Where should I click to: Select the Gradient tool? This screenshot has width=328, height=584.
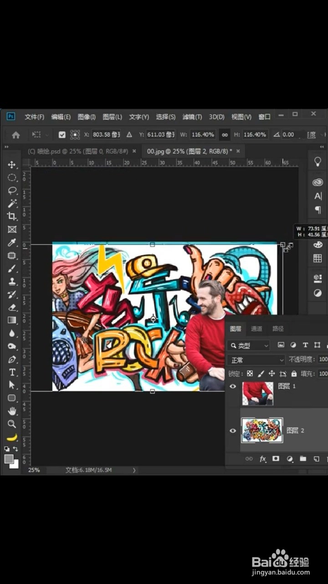(x=12, y=320)
